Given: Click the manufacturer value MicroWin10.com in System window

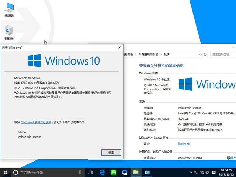Looking at the screenshot, I should [x=190, y=108].
